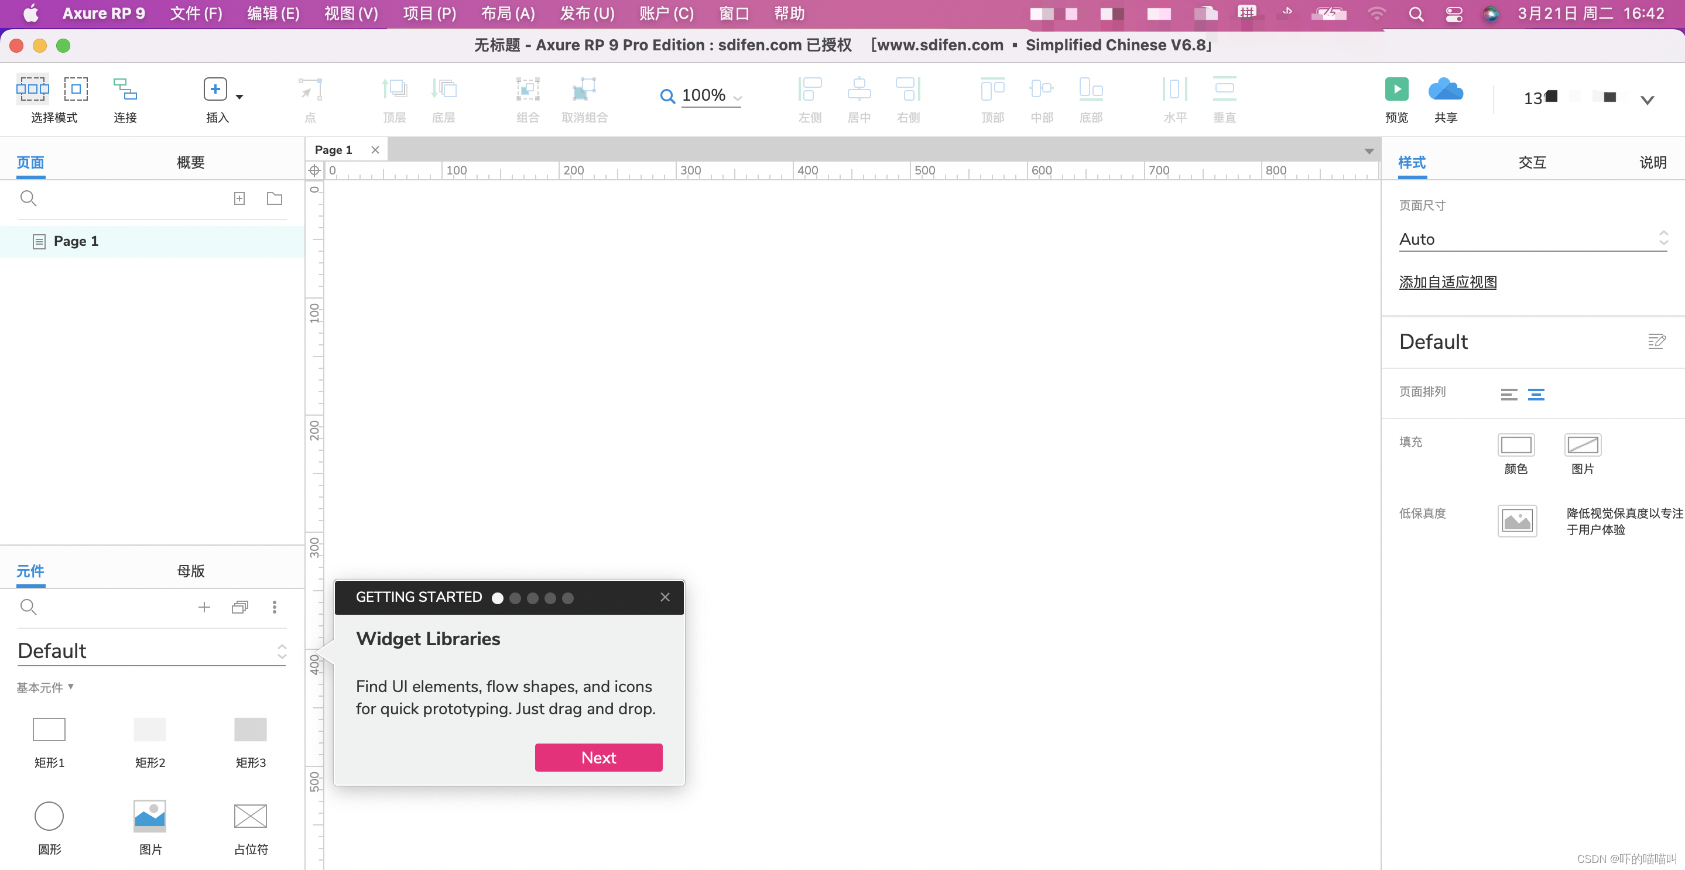This screenshot has width=1685, height=870.
Task: Open the Default widget library dropdown
Action: click(152, 651)
